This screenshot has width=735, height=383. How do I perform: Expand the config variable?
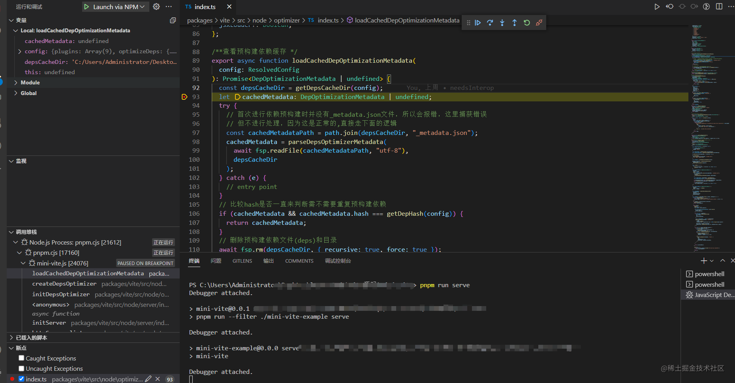tap(20, 51)
